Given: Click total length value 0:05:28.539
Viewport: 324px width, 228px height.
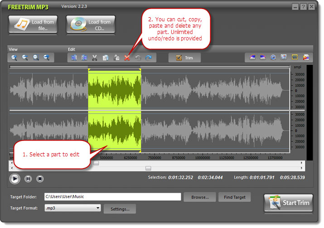Looking at the screenshot, I should pyautogui.click(x=292, y=177).
